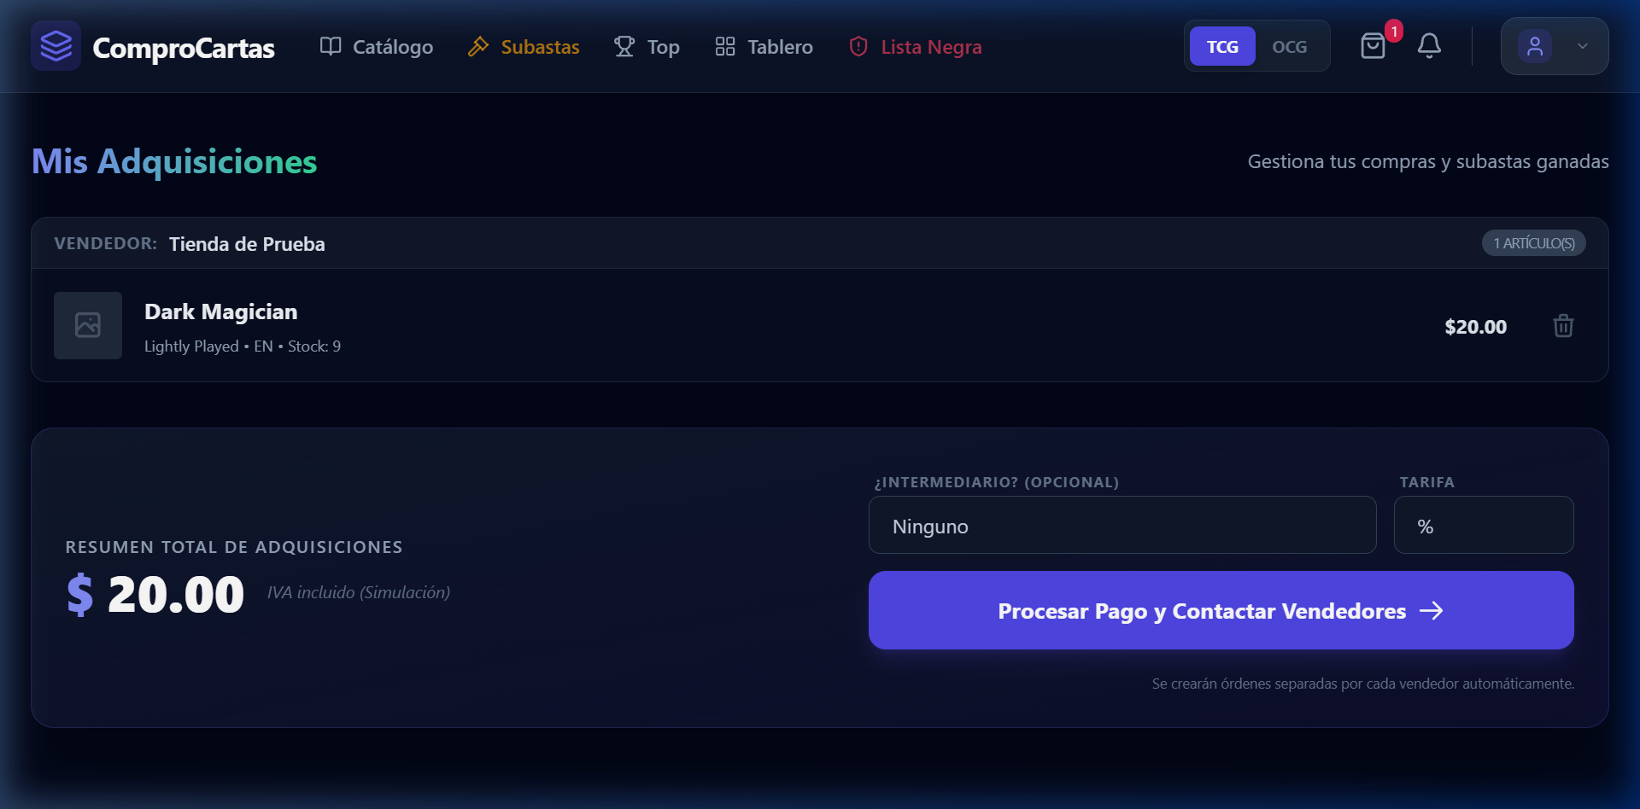
Task: Open the notifications bell
Action: (1429, 46)
